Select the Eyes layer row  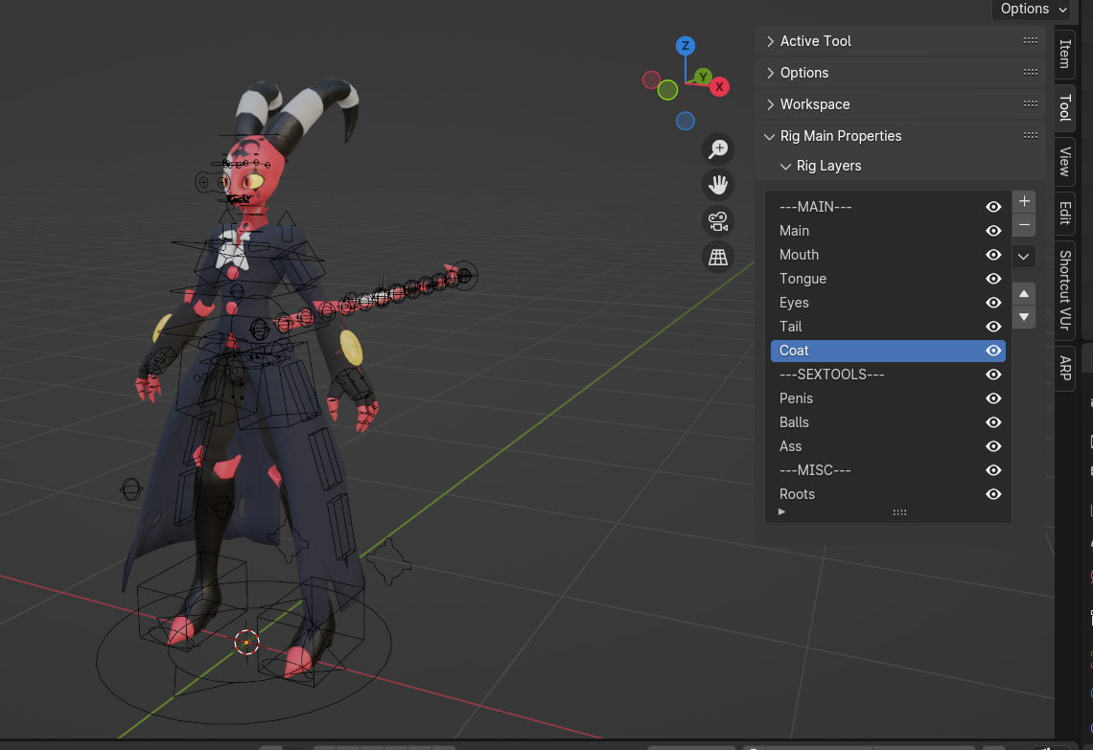point(888,303)
